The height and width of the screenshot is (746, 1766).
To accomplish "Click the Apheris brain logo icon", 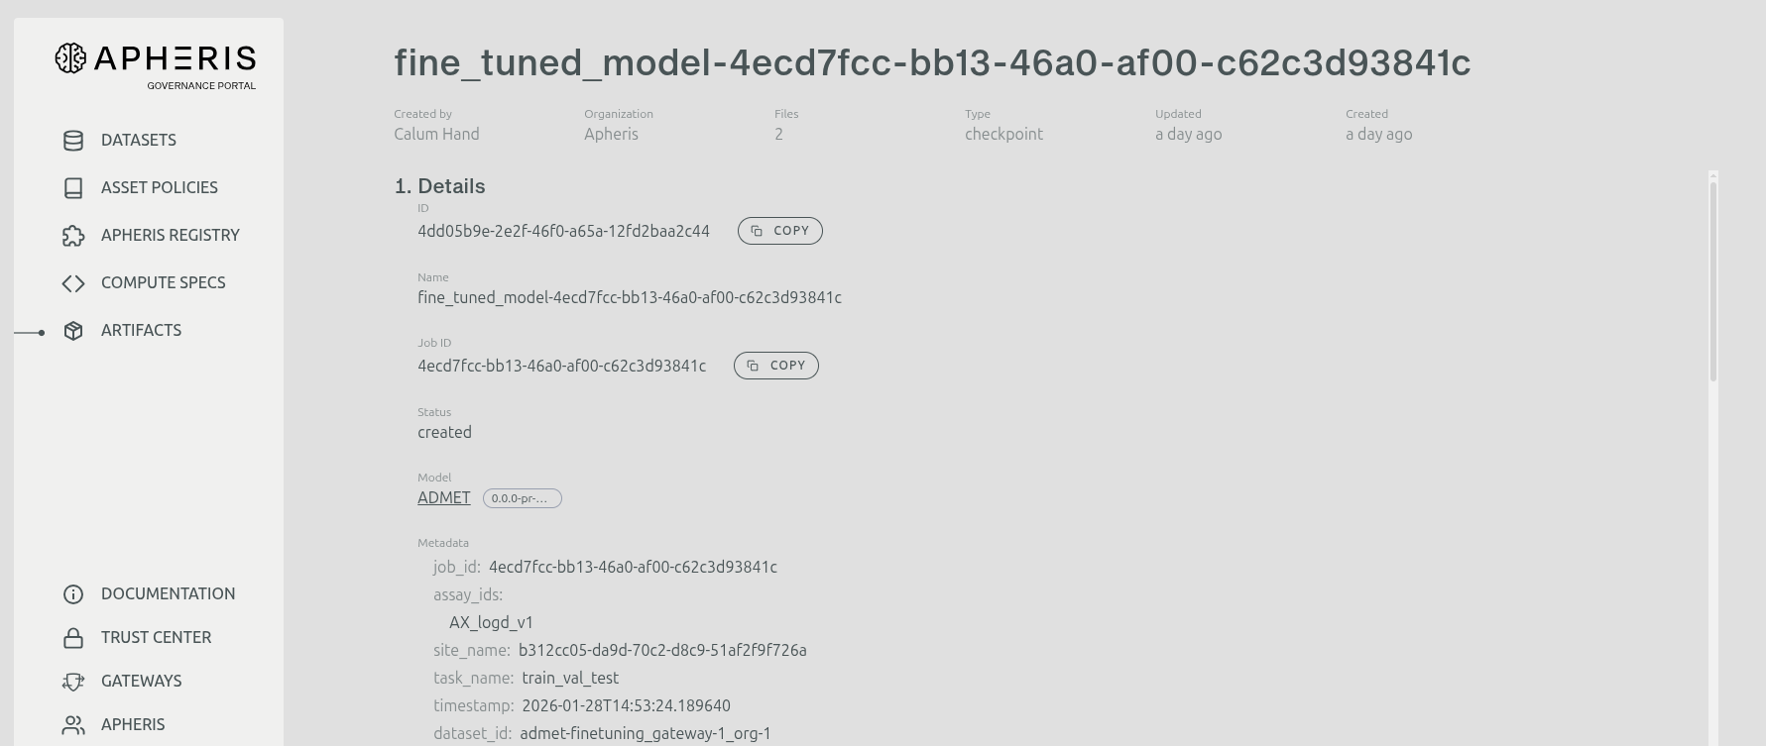I will pyautogui.click(x=70, y=58).
